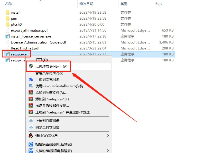Click the QQ penguin icon in menu
210x153 pixels.
31,136
